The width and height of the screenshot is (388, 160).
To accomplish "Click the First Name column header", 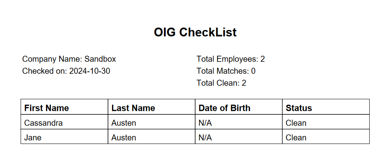I will tap(64, 107).
